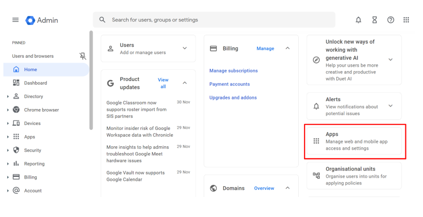Click the search magnifier icon
Image resolution: width=423 pixels, height=217 pixels.
pyautogui.click(x=102, y=20)
